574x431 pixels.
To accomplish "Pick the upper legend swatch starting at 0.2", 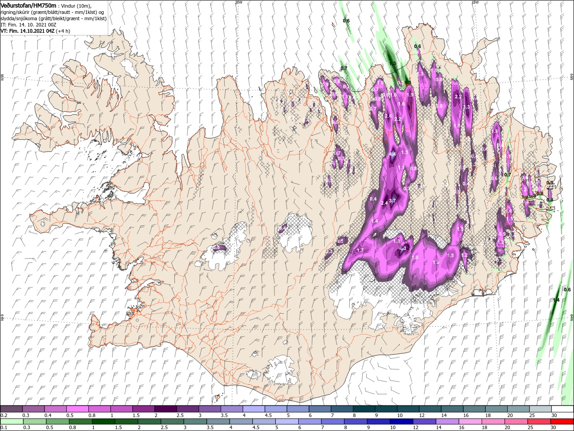I will pos(11,409).
